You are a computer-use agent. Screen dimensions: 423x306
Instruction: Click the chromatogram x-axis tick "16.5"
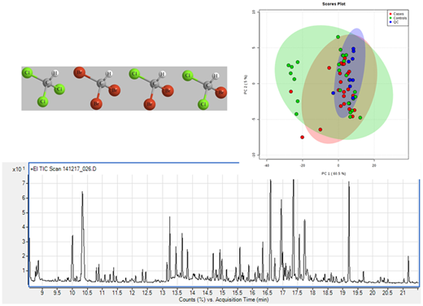(268, 293)
